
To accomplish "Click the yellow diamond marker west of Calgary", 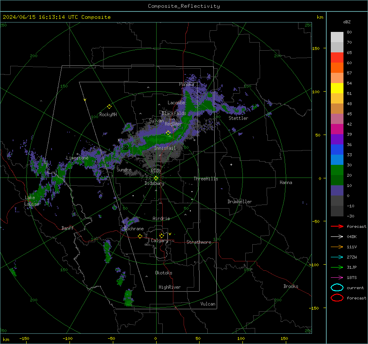I will pyautogui.click(x=140, y=236).
